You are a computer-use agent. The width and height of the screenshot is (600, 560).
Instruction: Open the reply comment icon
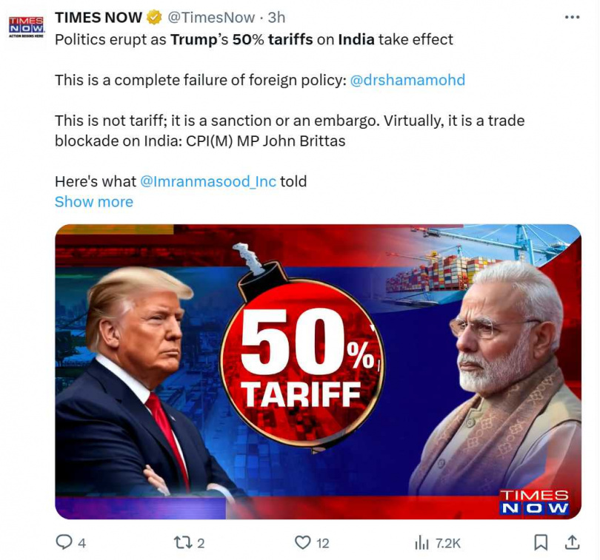[x=64, y=542]
